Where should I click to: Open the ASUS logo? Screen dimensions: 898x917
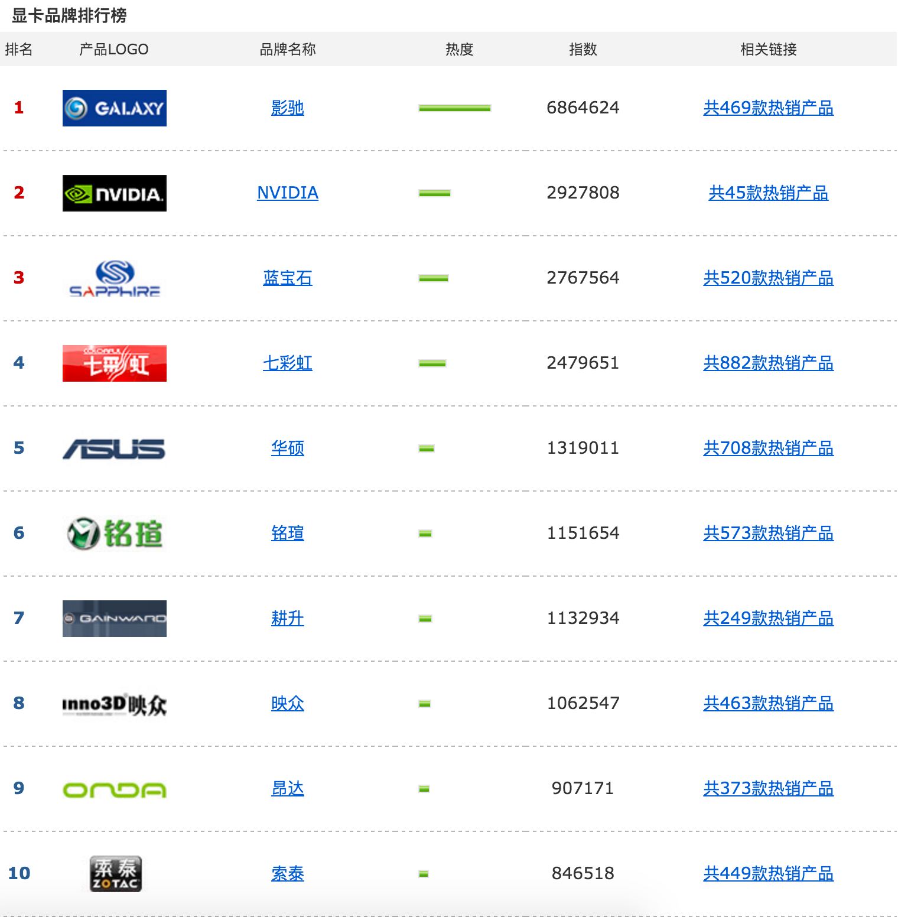[114, 449]
